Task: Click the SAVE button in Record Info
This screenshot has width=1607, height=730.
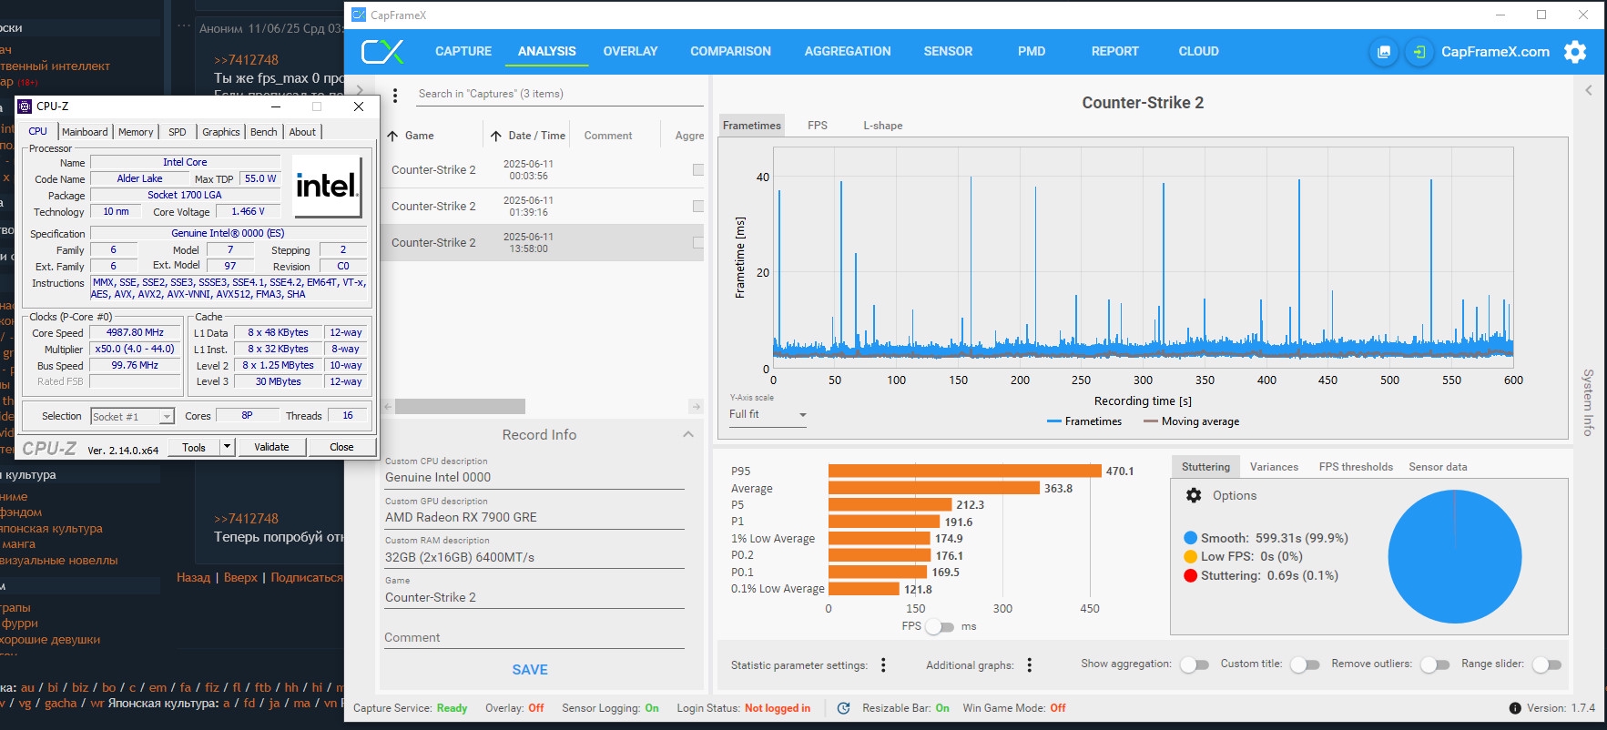Action: tap(530, 670)
